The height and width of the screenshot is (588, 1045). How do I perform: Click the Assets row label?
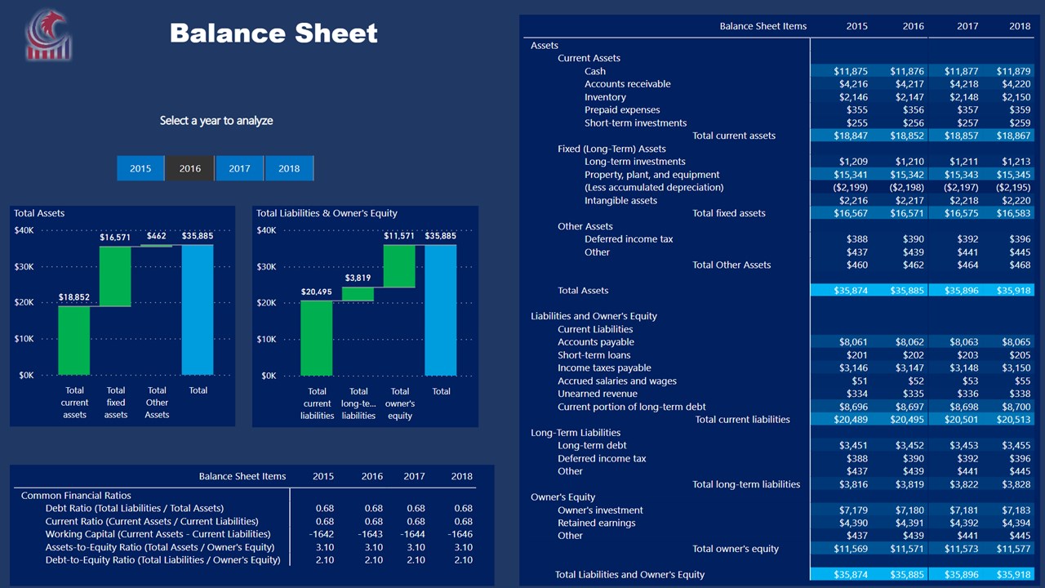tap(545, 45)
